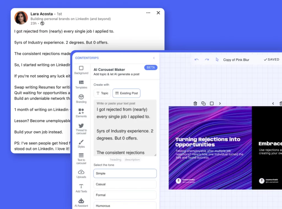Click the heading tag button

click(116, 159)
